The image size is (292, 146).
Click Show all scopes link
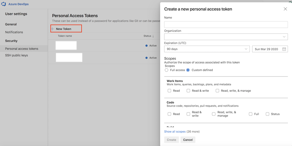click(x=175, y=132)
